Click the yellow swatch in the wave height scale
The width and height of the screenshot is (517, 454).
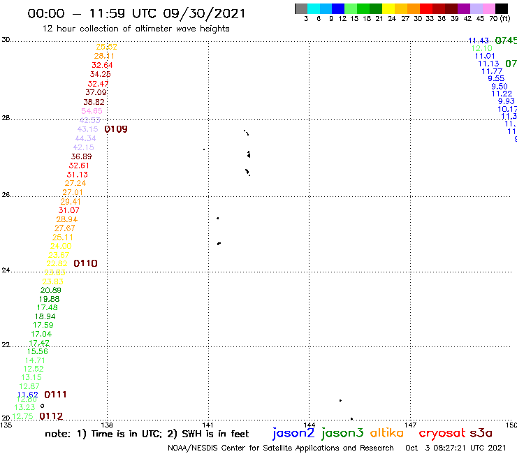[x=388, y=8]
